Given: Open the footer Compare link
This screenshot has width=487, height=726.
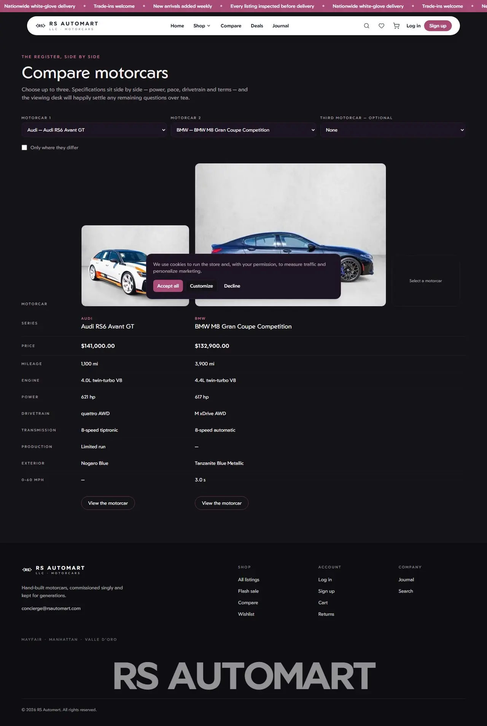Looking at the screenshot, I should pyautogui.click(x=248, y=602).
